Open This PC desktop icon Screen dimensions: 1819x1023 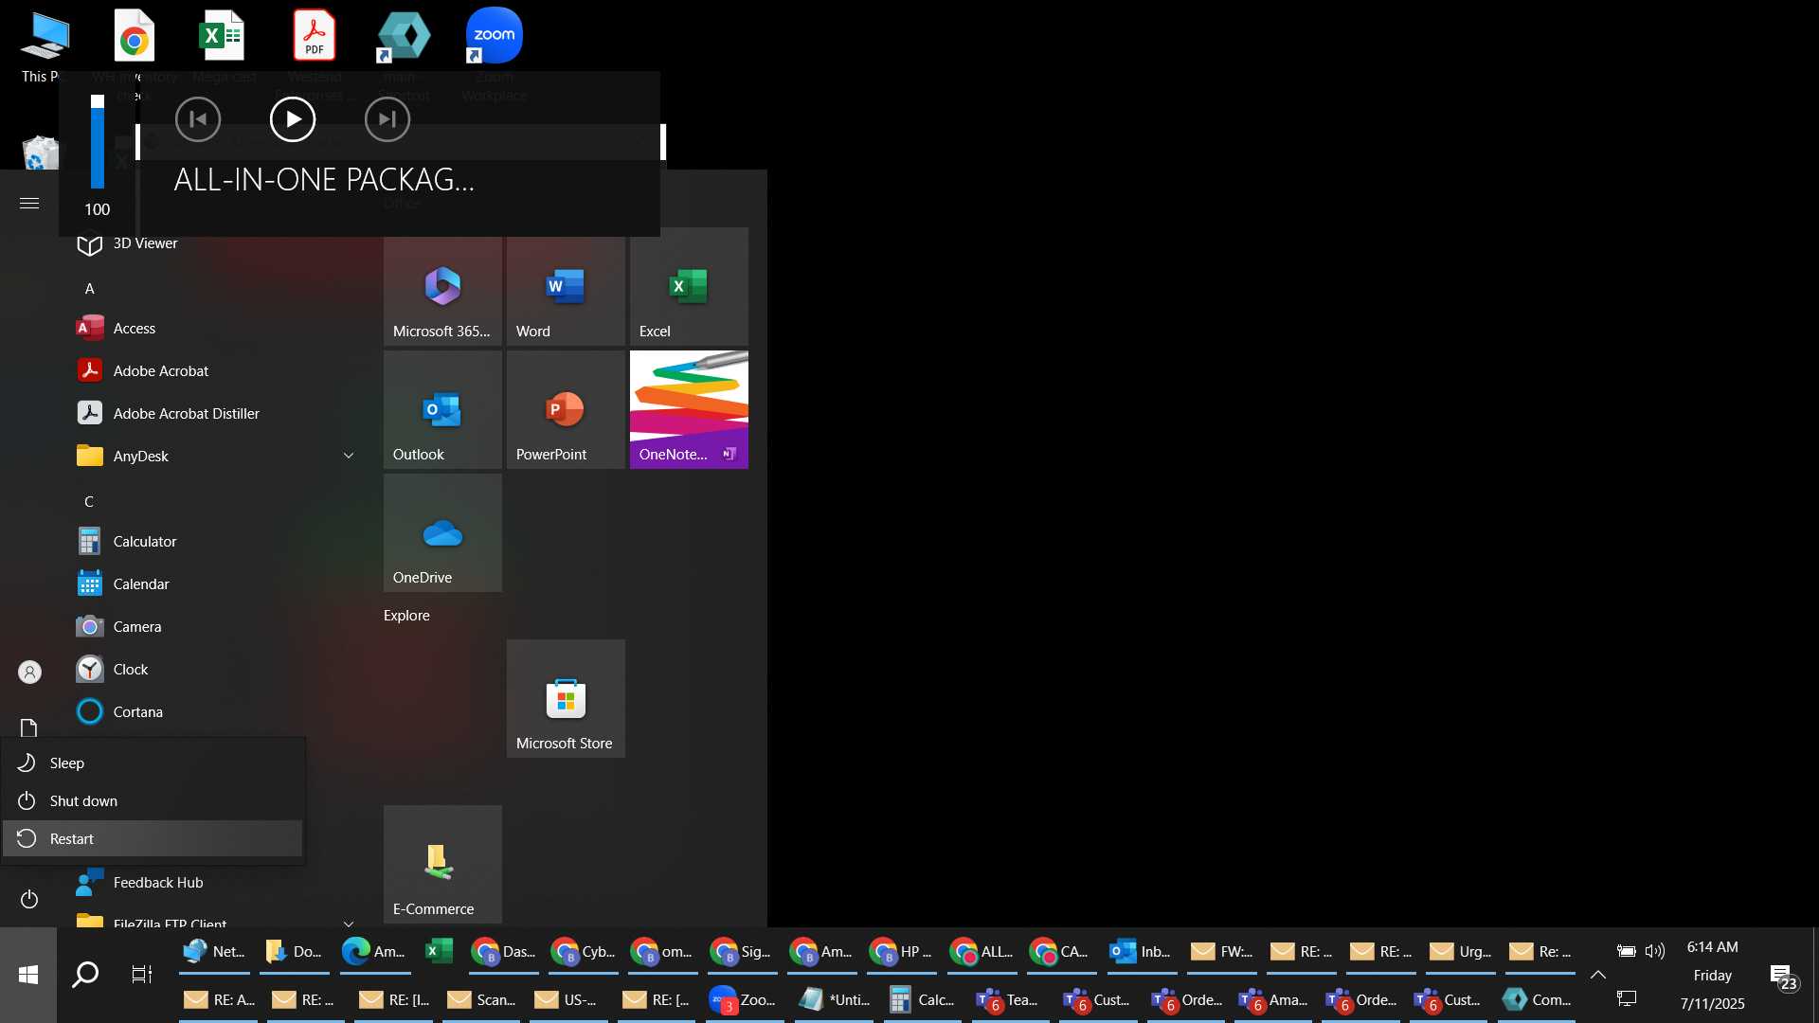(45, 45)
